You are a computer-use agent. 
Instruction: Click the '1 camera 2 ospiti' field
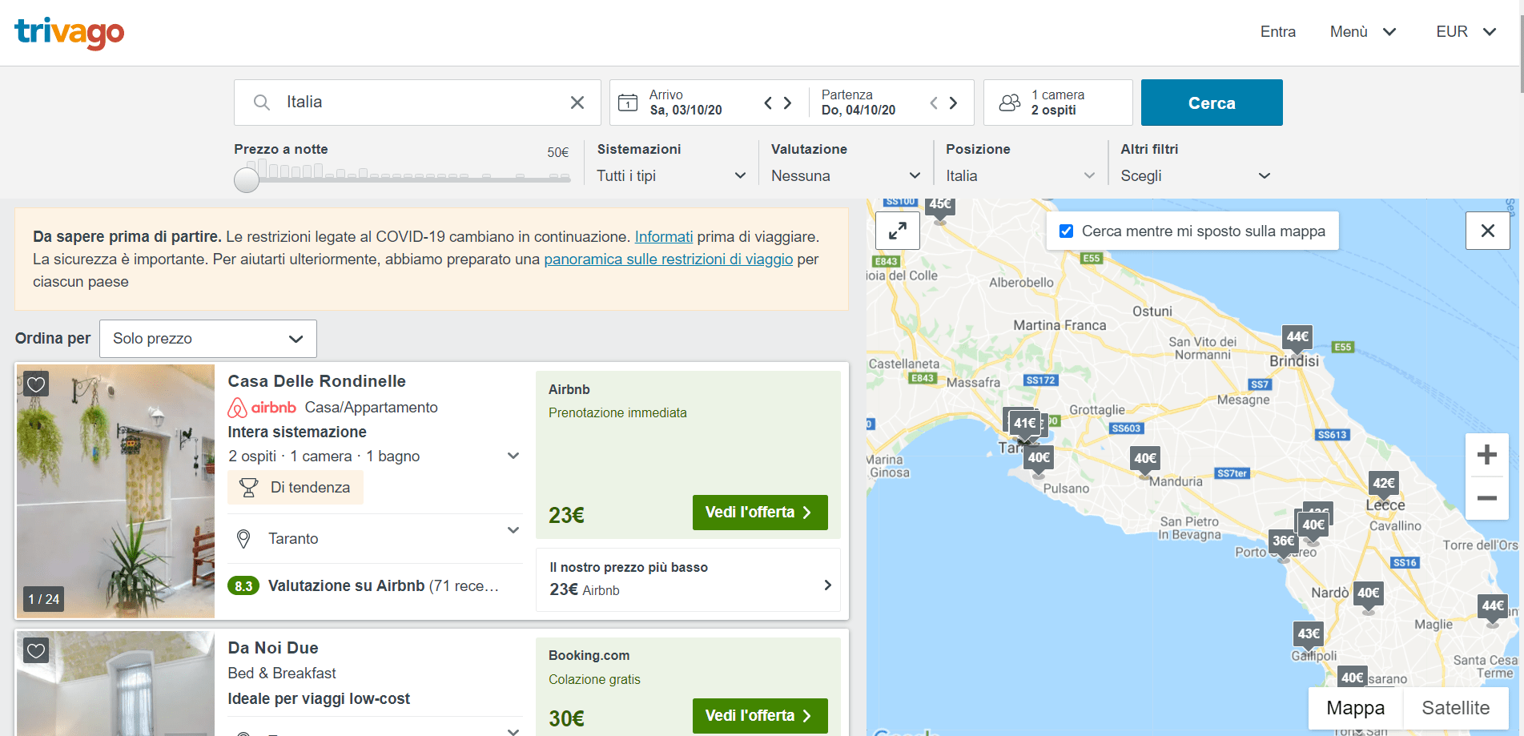coord(1058,103)
